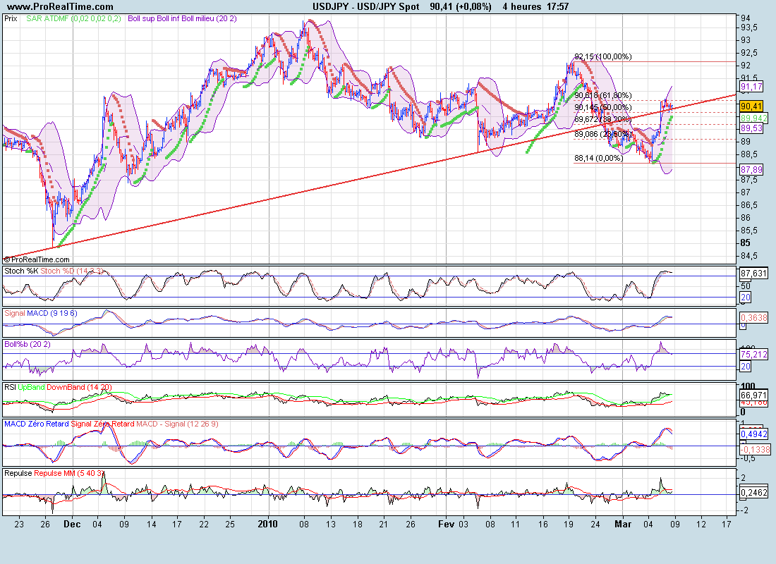Select the Boll sup Boll inf Boll milieu label

tap(182, 18)
